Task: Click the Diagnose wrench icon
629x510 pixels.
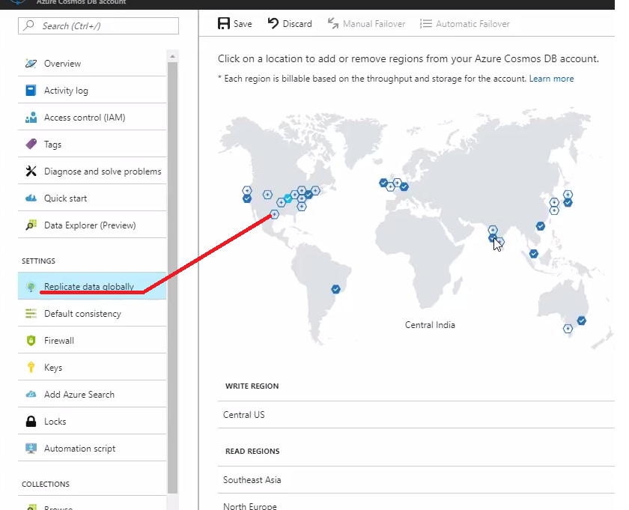Action: [31, 171]
